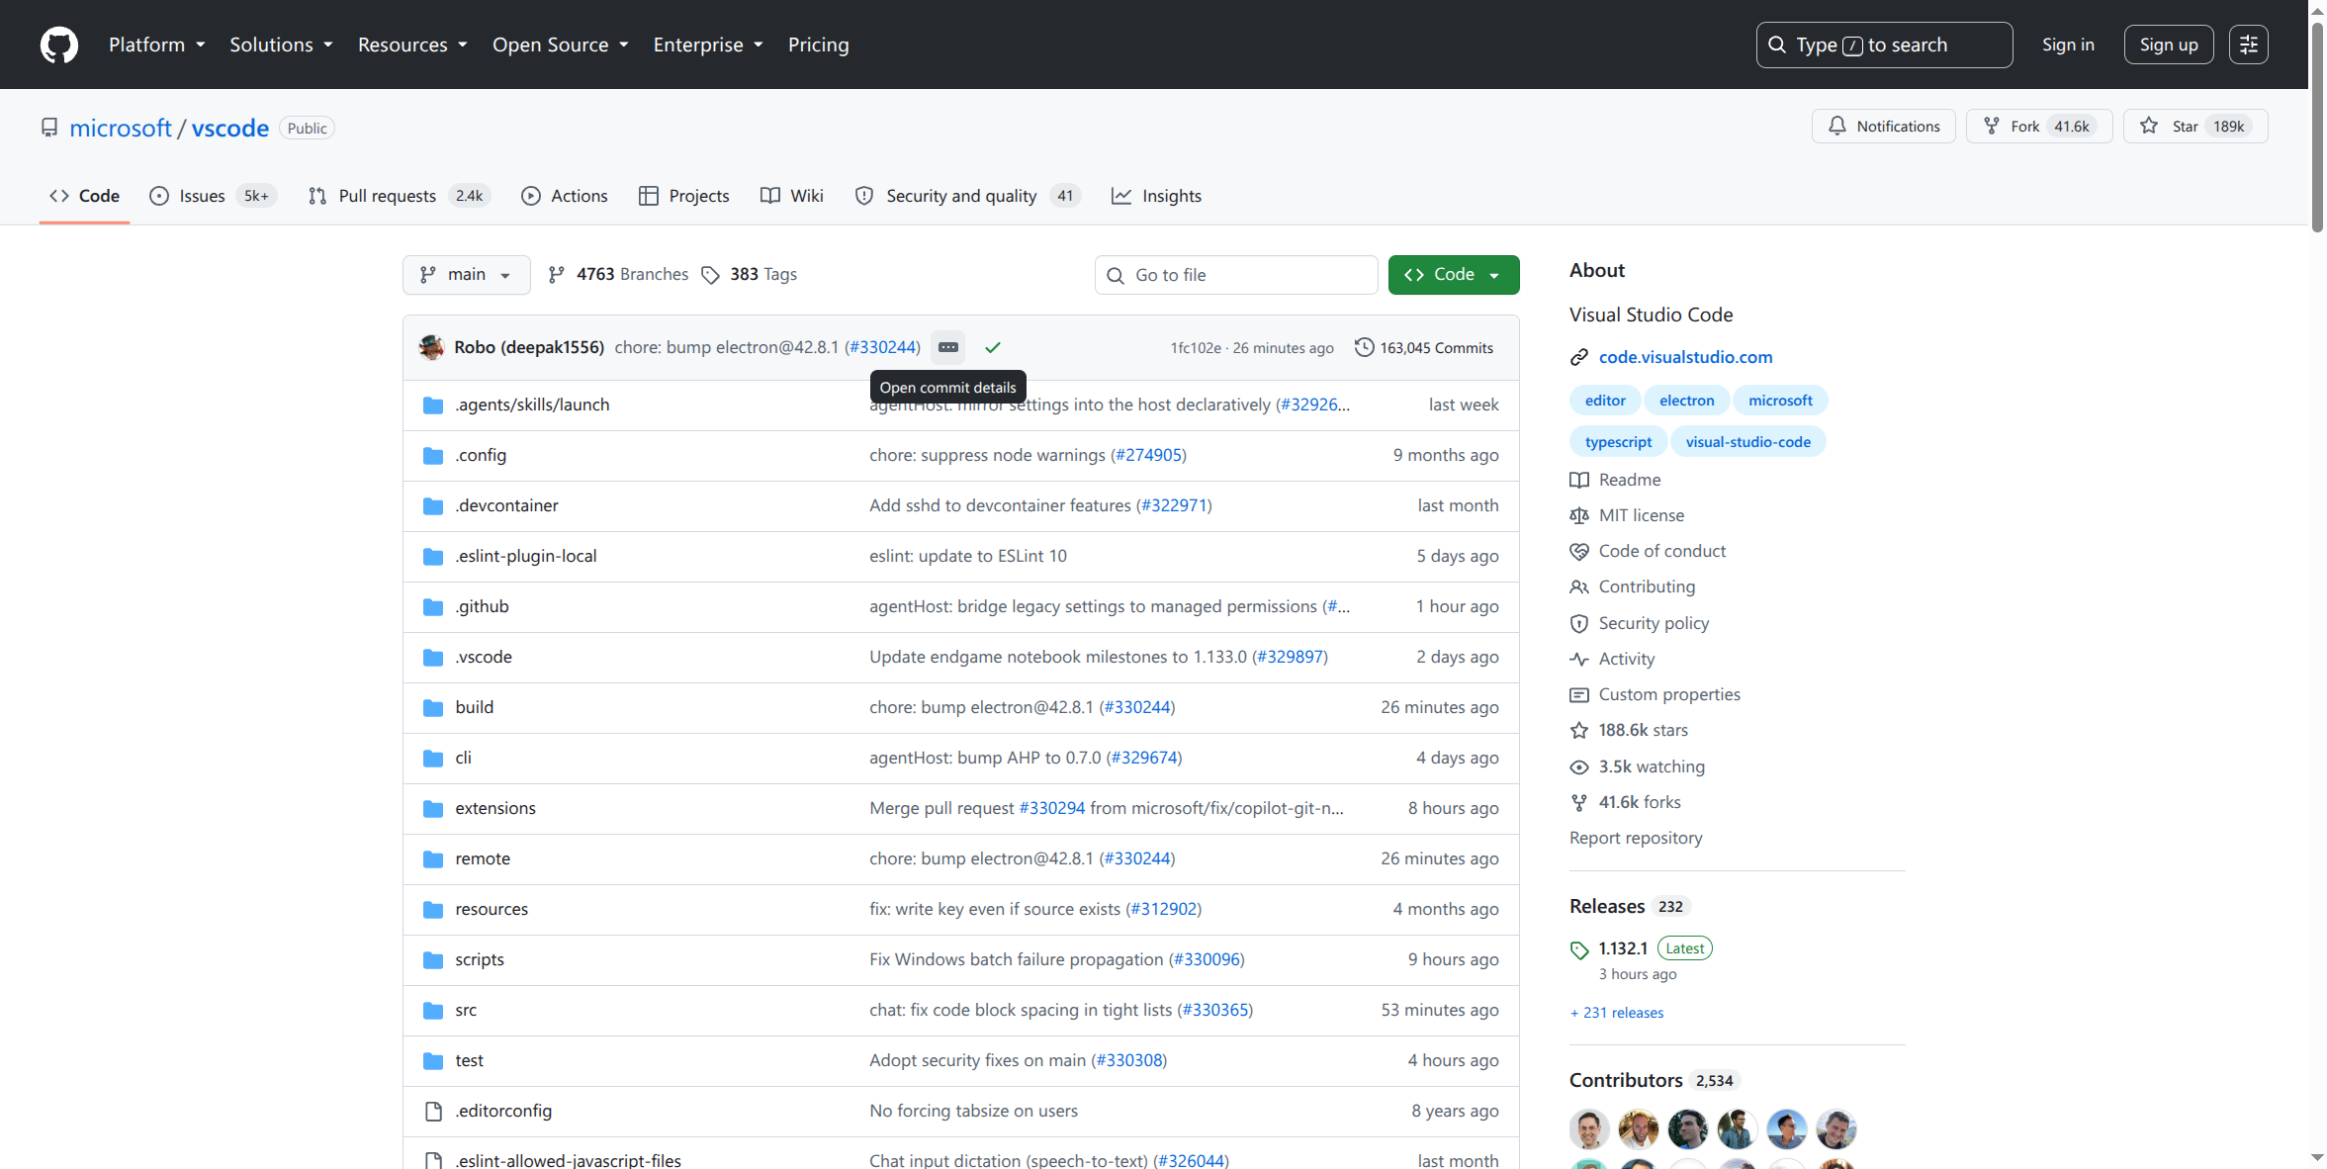Click the tag icon by release 1.132.1

(x=1579, y=949)
